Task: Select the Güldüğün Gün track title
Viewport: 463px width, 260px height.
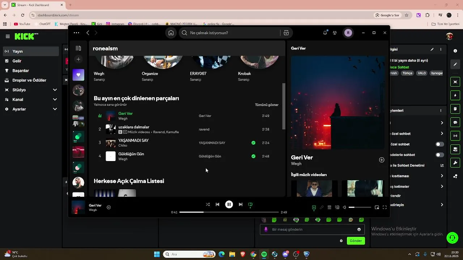Action: tap(131, 154)
